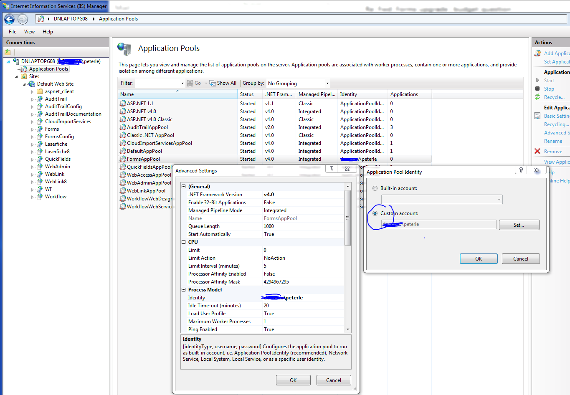This screenshot has height=395, width=570.
Task: Click the Filter text input field
Action: pyautogui.click(x=158, y=83)
